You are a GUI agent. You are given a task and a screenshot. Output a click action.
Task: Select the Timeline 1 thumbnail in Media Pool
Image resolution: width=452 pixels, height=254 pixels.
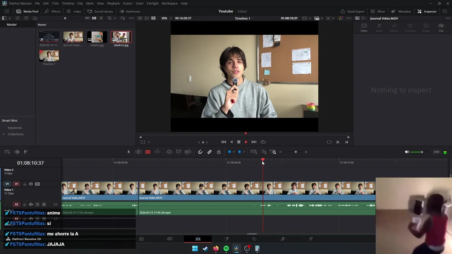49,56
